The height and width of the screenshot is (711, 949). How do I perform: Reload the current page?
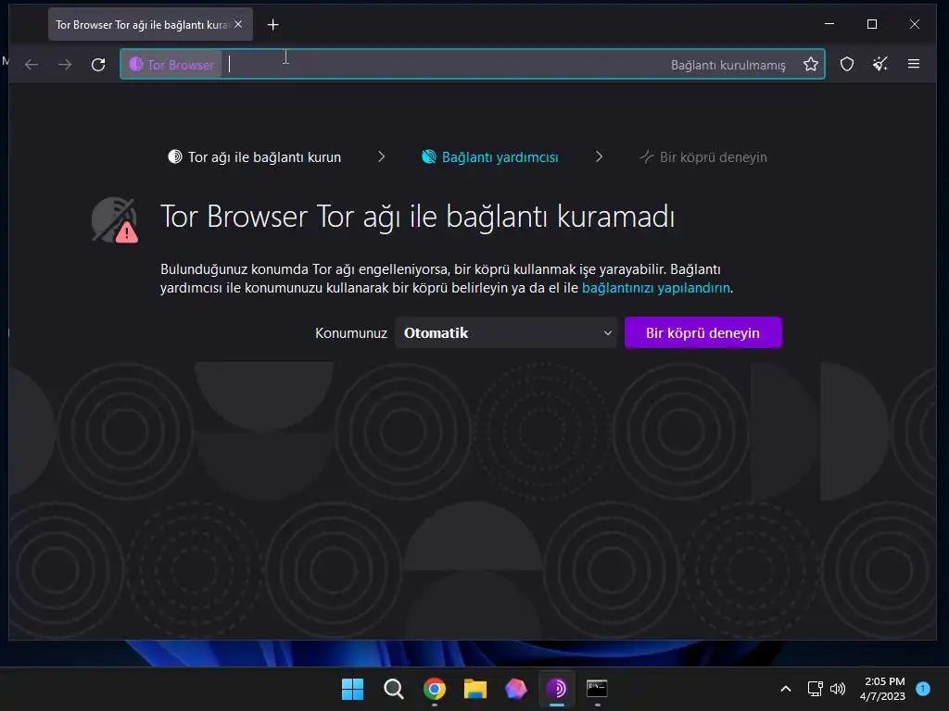(98, 64)
